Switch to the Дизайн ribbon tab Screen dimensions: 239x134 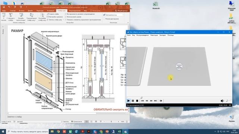tap(30, 11)
